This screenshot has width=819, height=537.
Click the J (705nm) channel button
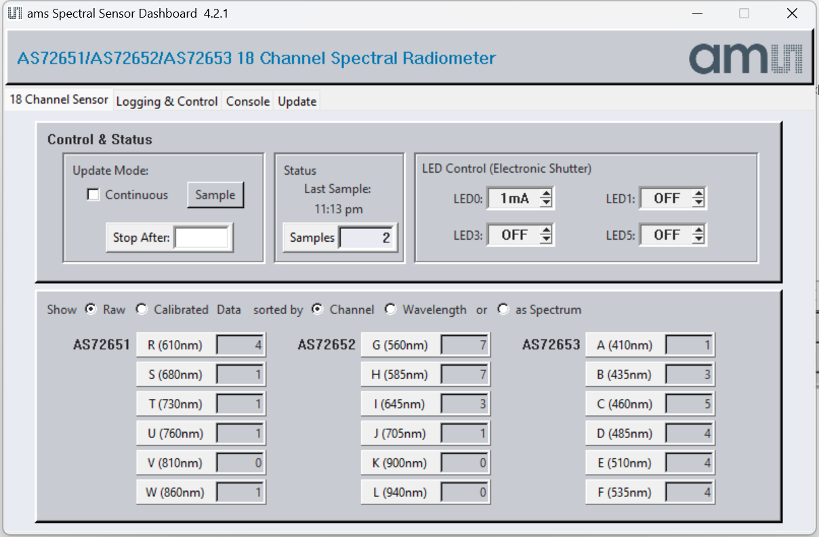(400, 433)
